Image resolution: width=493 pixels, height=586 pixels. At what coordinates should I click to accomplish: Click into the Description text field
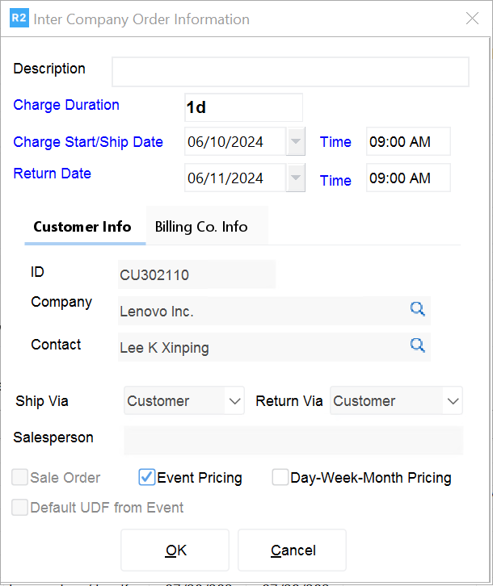tap(289, 72)
